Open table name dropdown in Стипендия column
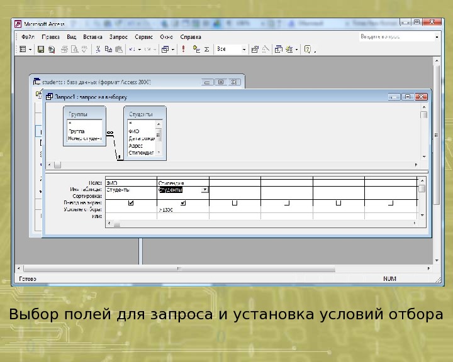This screenshot has width=453, height=362. point(205,190)
